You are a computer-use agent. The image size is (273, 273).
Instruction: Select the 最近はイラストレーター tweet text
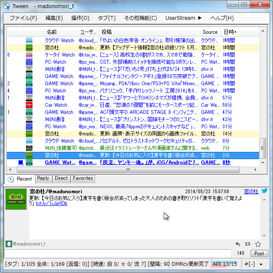pos(149,148)
